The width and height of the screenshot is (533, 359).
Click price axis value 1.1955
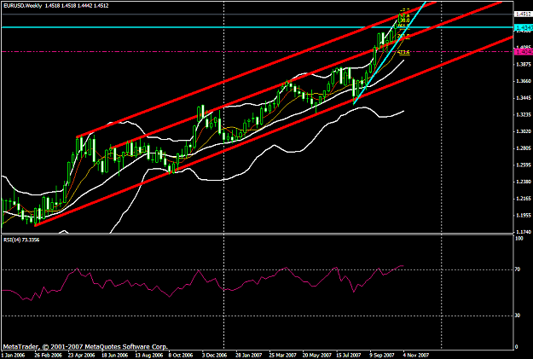click(x=524, y=216)
